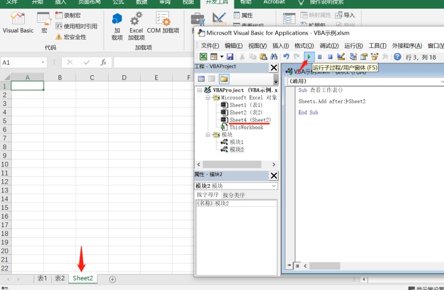This screenshot has height=290, width=444.
Task: Open the Visual Basic editor from the ribbon
Action: click(x=18, y=23)
